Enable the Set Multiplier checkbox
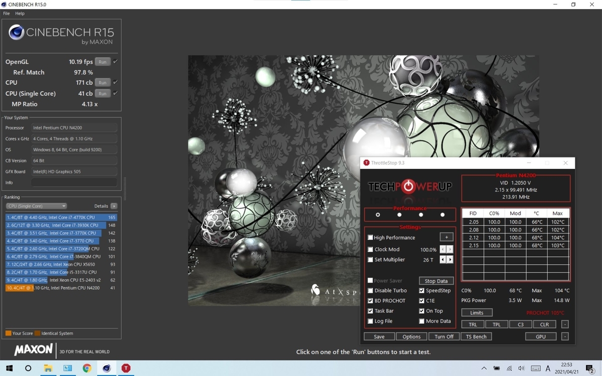 [x=370, y=260]
